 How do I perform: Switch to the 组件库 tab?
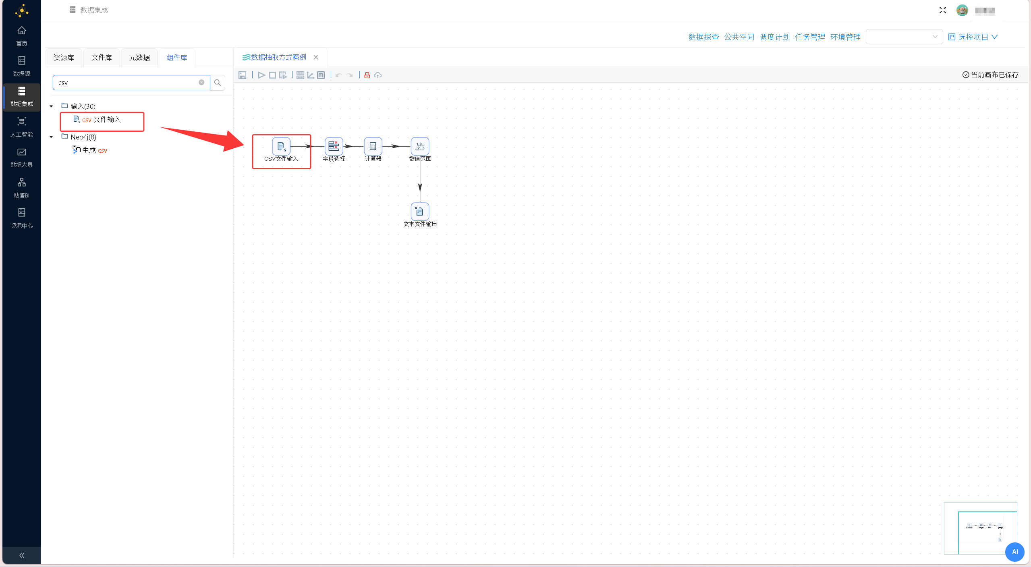(177, 58)
